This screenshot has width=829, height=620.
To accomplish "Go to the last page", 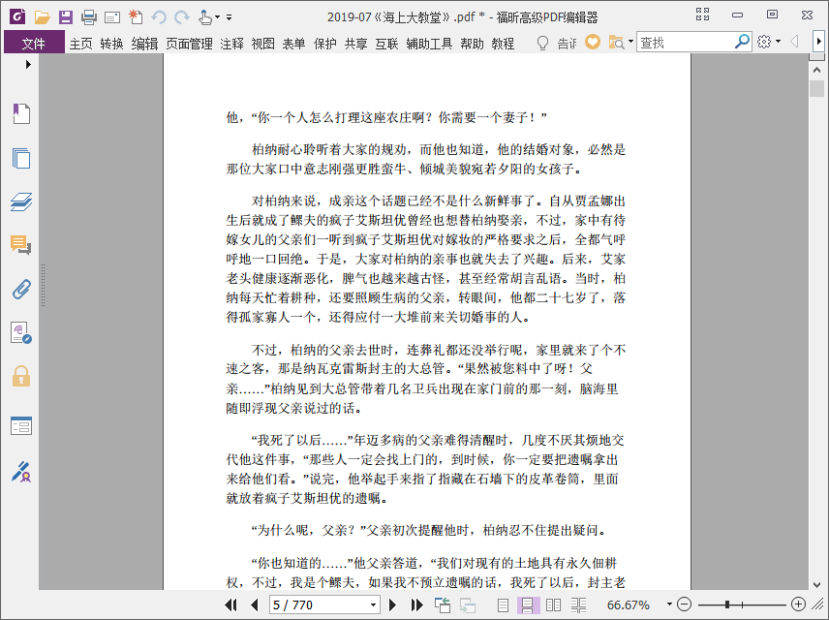I will [416, 604].
